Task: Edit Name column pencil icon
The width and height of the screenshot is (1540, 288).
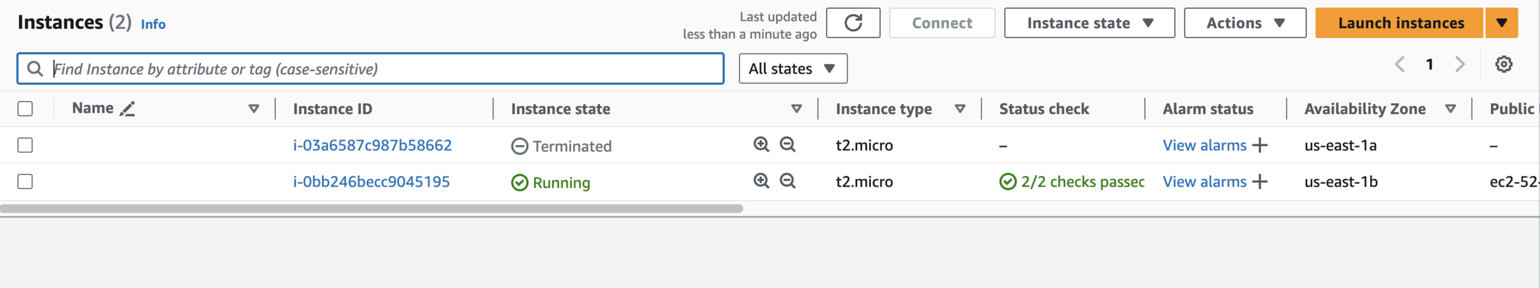Action: (128, 109)
